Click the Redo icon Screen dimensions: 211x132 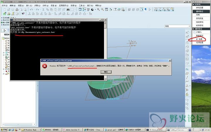(37, 10)
